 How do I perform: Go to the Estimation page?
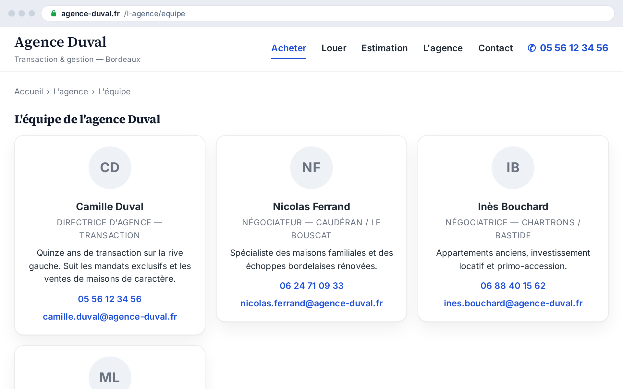coord(385,48)
